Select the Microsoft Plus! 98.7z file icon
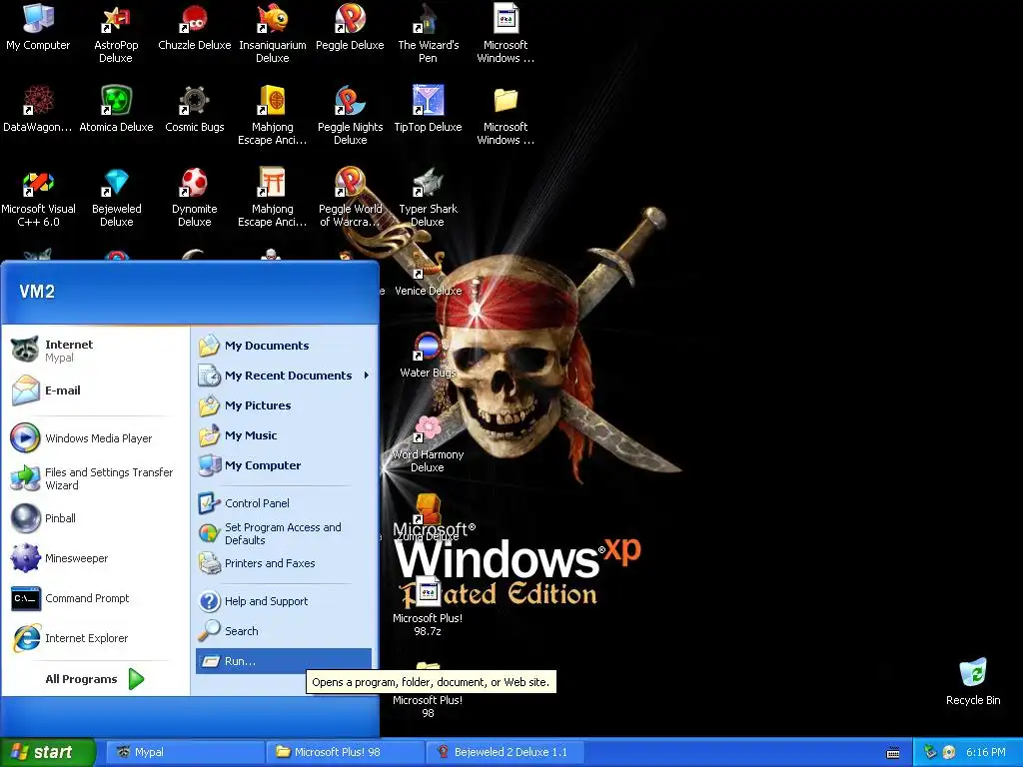Screen dimensions: 1023x767 tap(428, 606)
